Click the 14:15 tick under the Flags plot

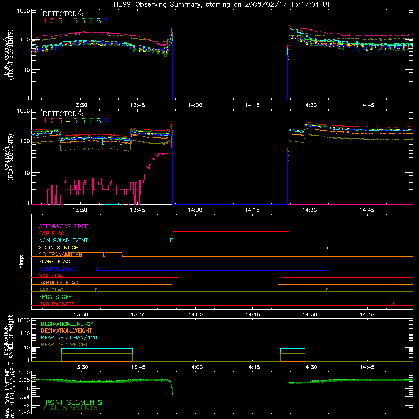252,315
